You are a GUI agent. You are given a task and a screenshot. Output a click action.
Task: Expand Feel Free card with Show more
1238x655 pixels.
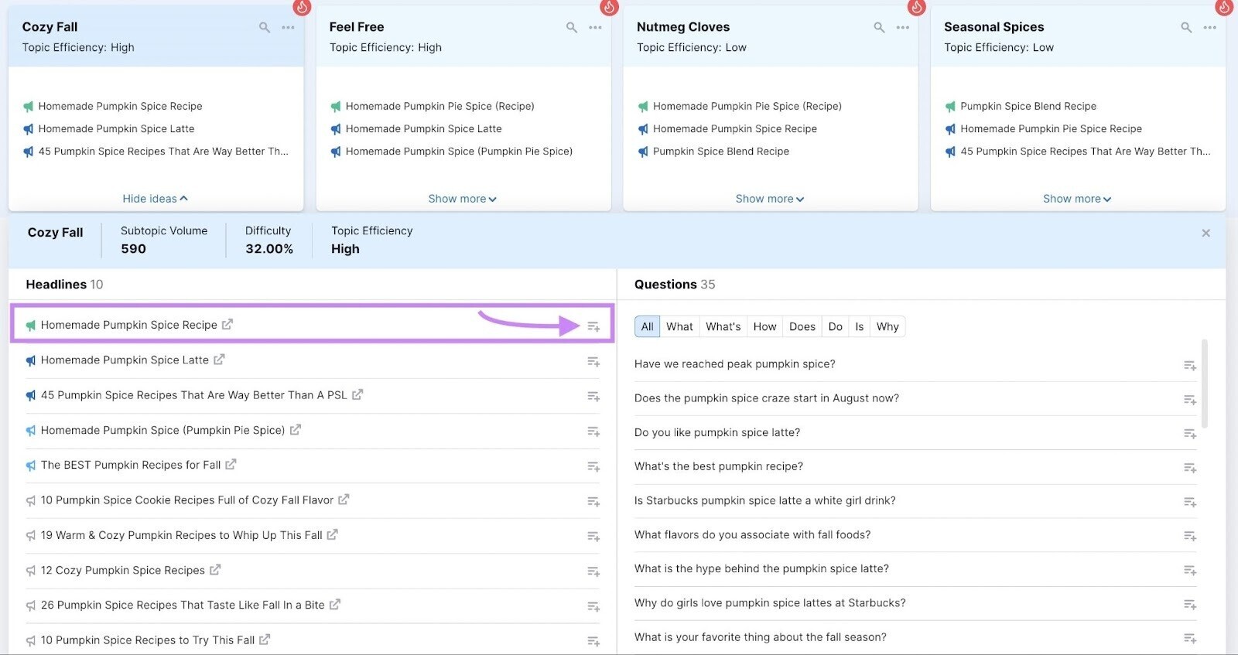(x=462, y=199)
